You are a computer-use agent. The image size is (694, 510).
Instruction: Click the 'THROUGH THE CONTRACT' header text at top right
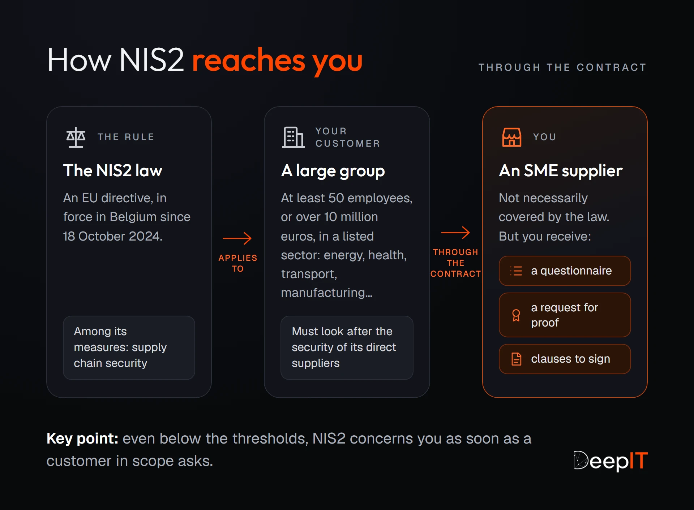[563, 68]
